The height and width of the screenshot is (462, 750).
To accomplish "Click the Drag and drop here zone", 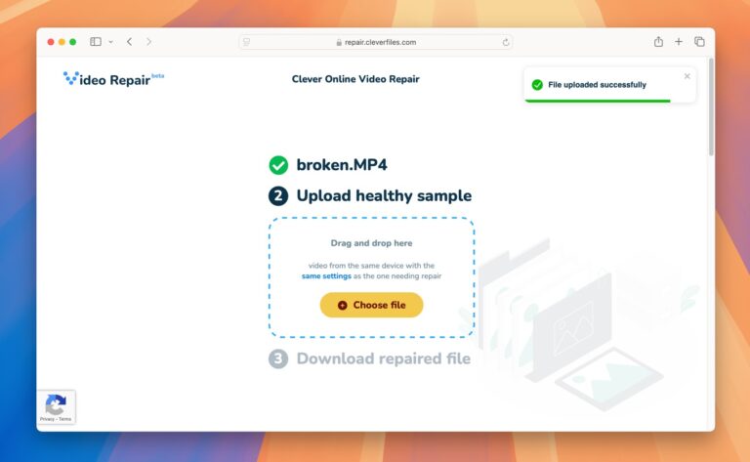I will click(x=371, y=243).
